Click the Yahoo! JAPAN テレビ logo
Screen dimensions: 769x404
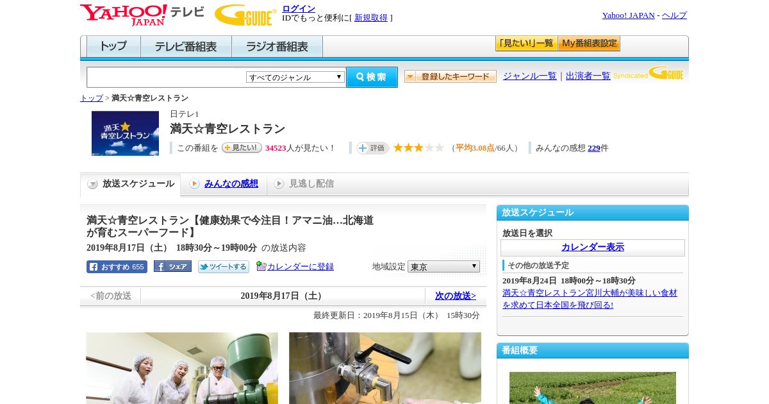click(x=142, y=15)
